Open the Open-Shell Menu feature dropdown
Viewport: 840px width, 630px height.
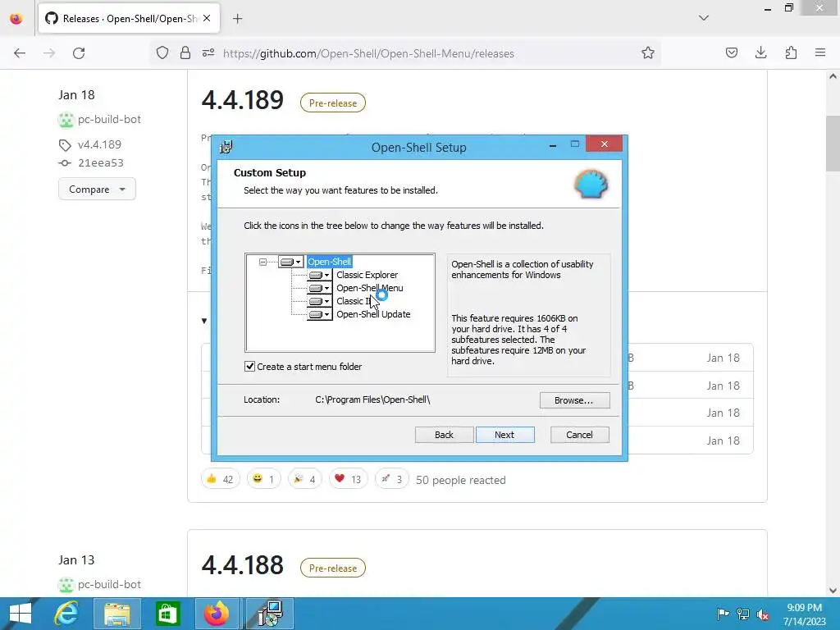[319, 288]
